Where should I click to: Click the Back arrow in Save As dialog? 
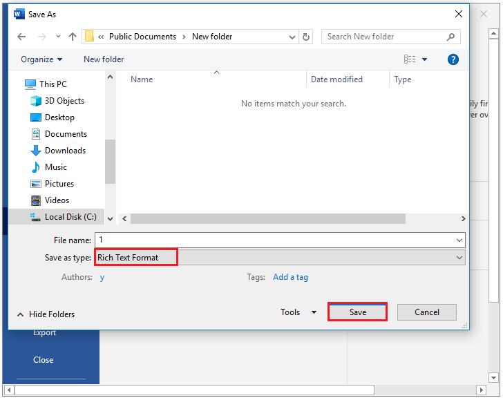coord(21,37)
